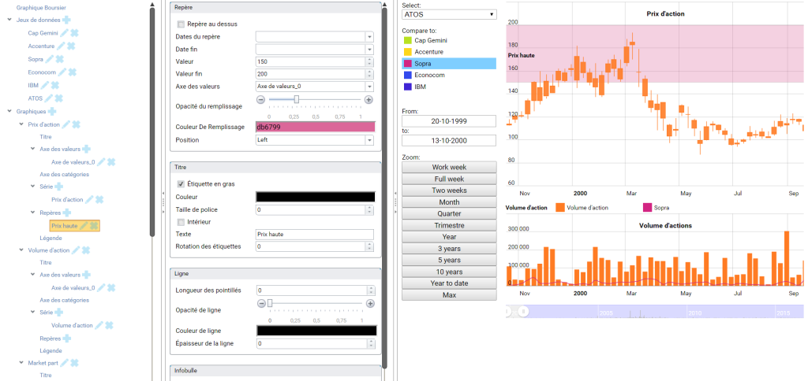Zoom to Two weeks
The height and width of the screenshot is (381, 808).
(449, 190)
